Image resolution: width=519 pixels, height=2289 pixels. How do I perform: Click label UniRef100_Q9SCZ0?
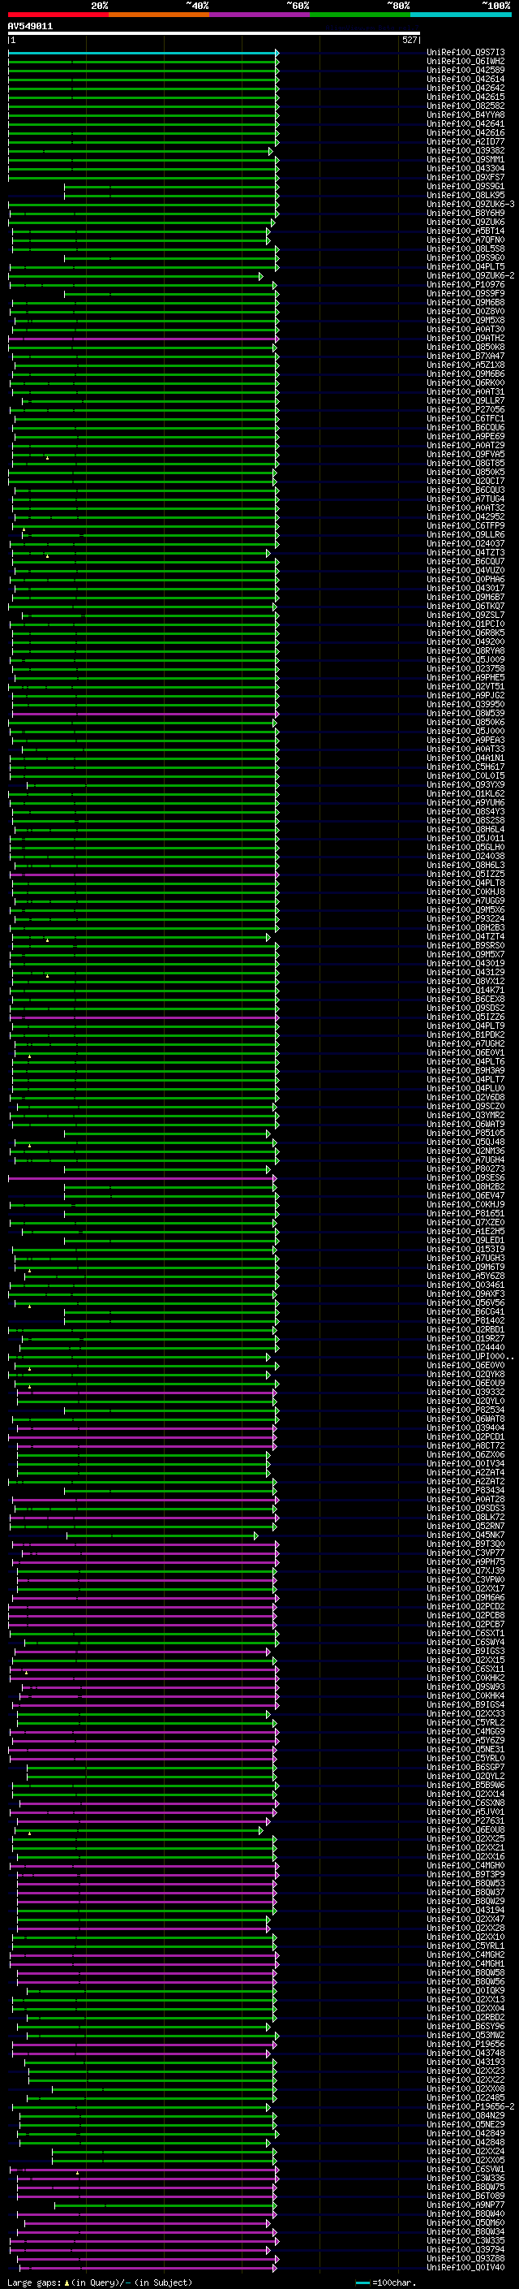[x=465, y=1106]
